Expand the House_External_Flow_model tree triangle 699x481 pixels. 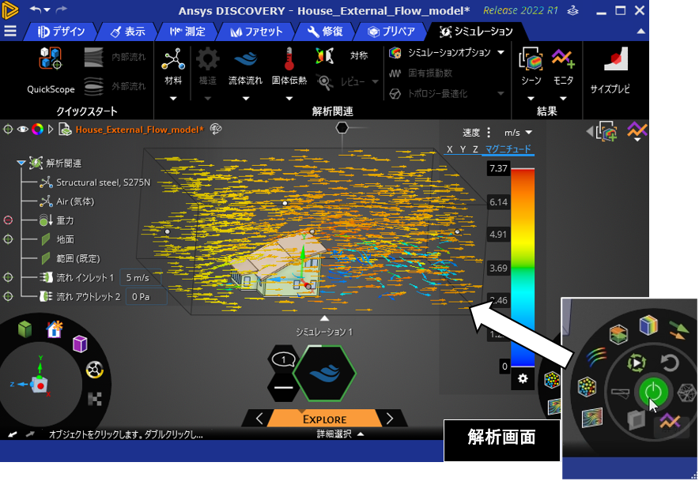pos(51,130)
